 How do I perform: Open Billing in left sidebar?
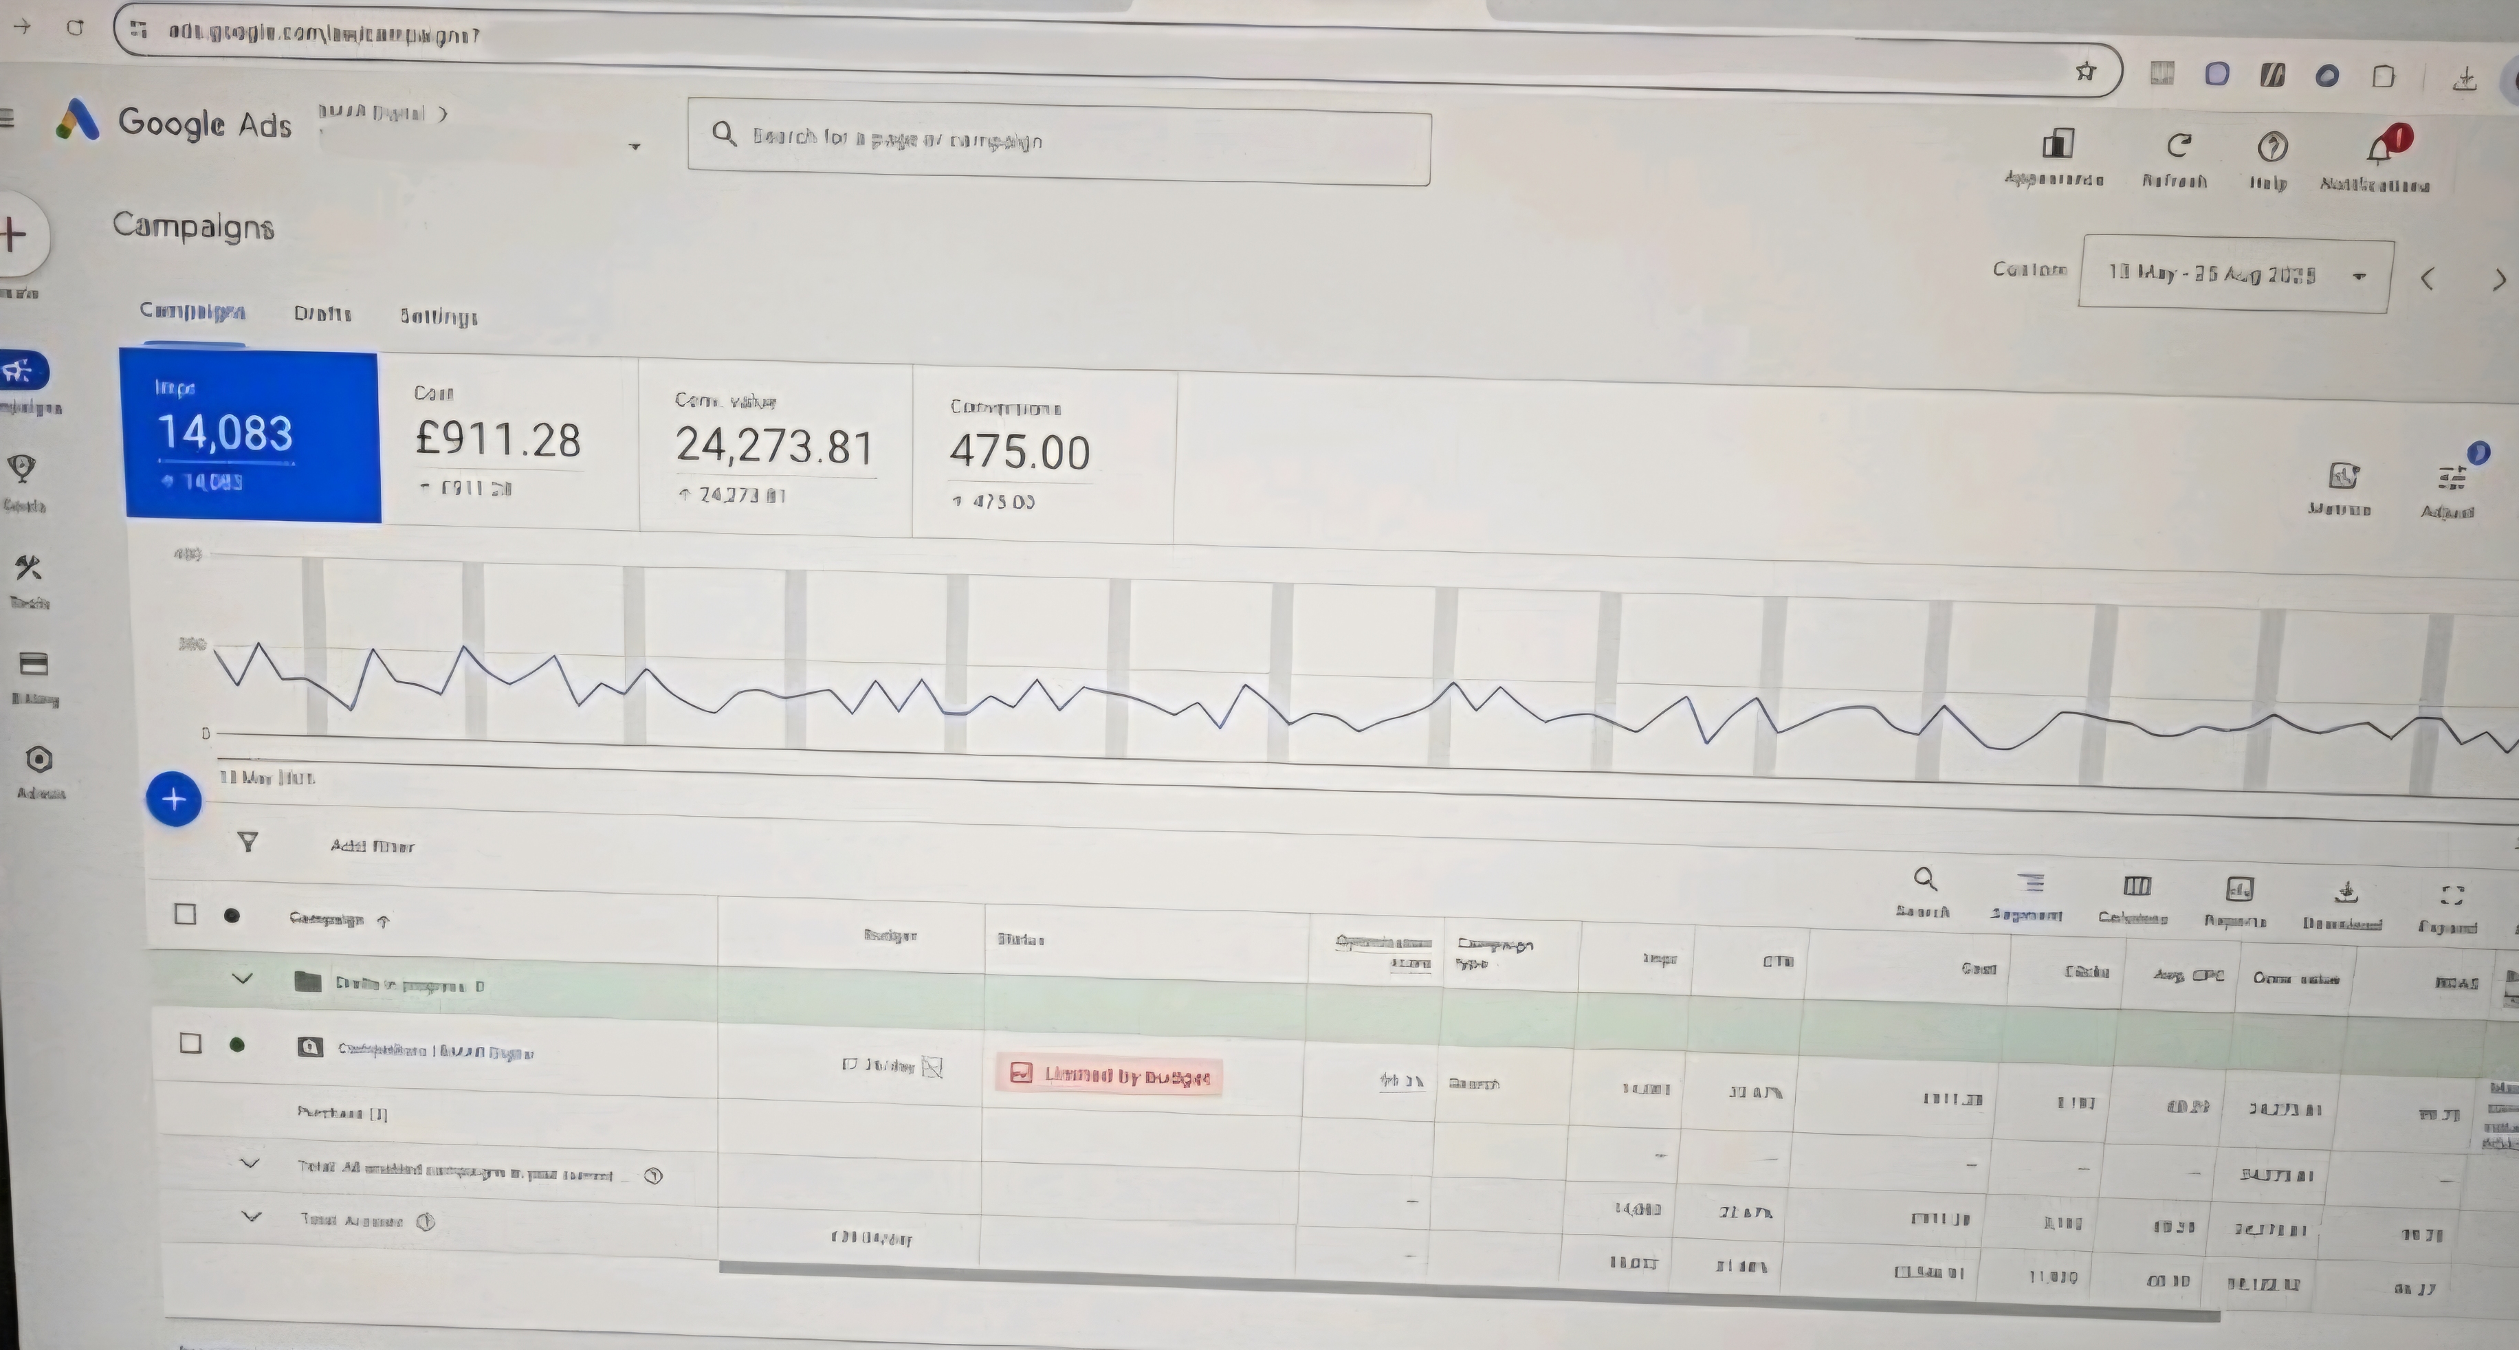click(x=34, y=665)
